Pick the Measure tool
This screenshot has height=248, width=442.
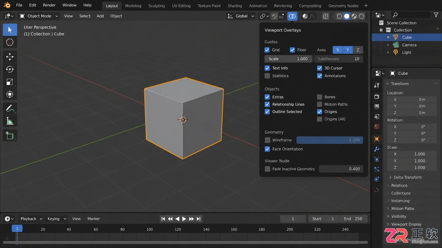point(10,121)
